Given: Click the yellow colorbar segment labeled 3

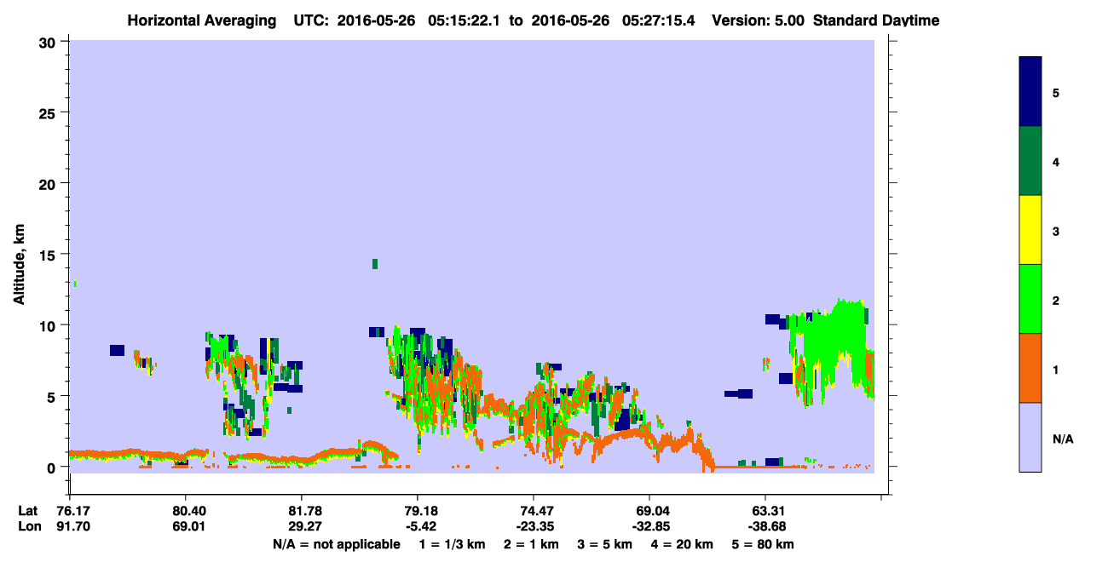Looking at the screenshot, I should click(1030, 230).
